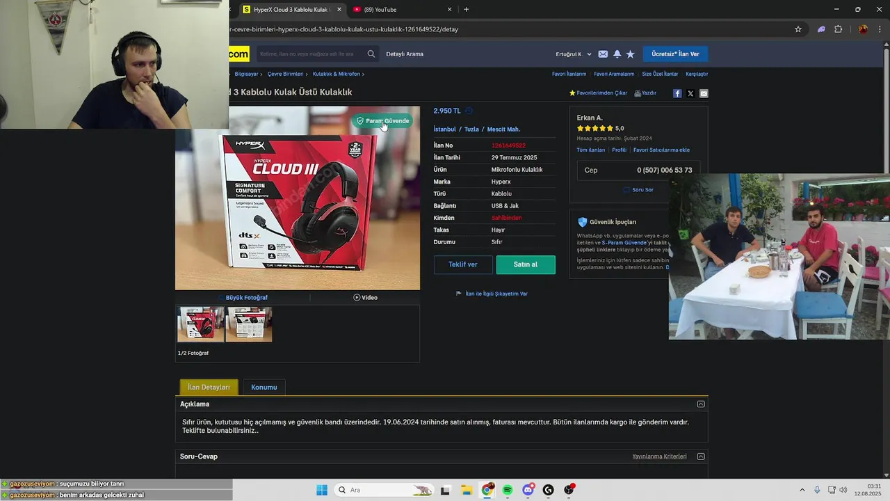Open Bilgisayar breadcrumb
Viewport: 890px width, 501px height.
[246, 74]
